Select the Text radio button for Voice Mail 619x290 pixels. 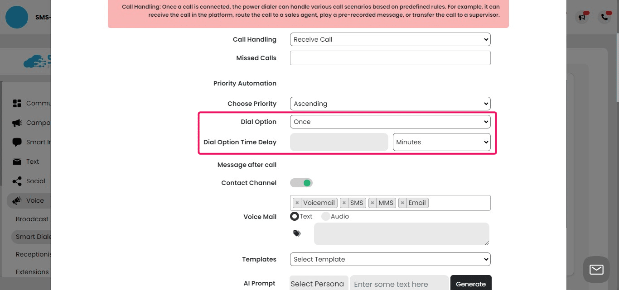coord(295,216)
